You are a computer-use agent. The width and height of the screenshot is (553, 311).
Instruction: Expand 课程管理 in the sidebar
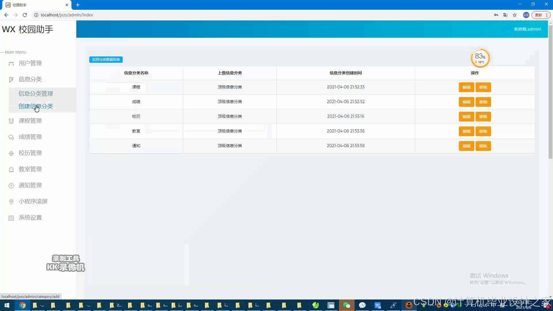[30, 121]
